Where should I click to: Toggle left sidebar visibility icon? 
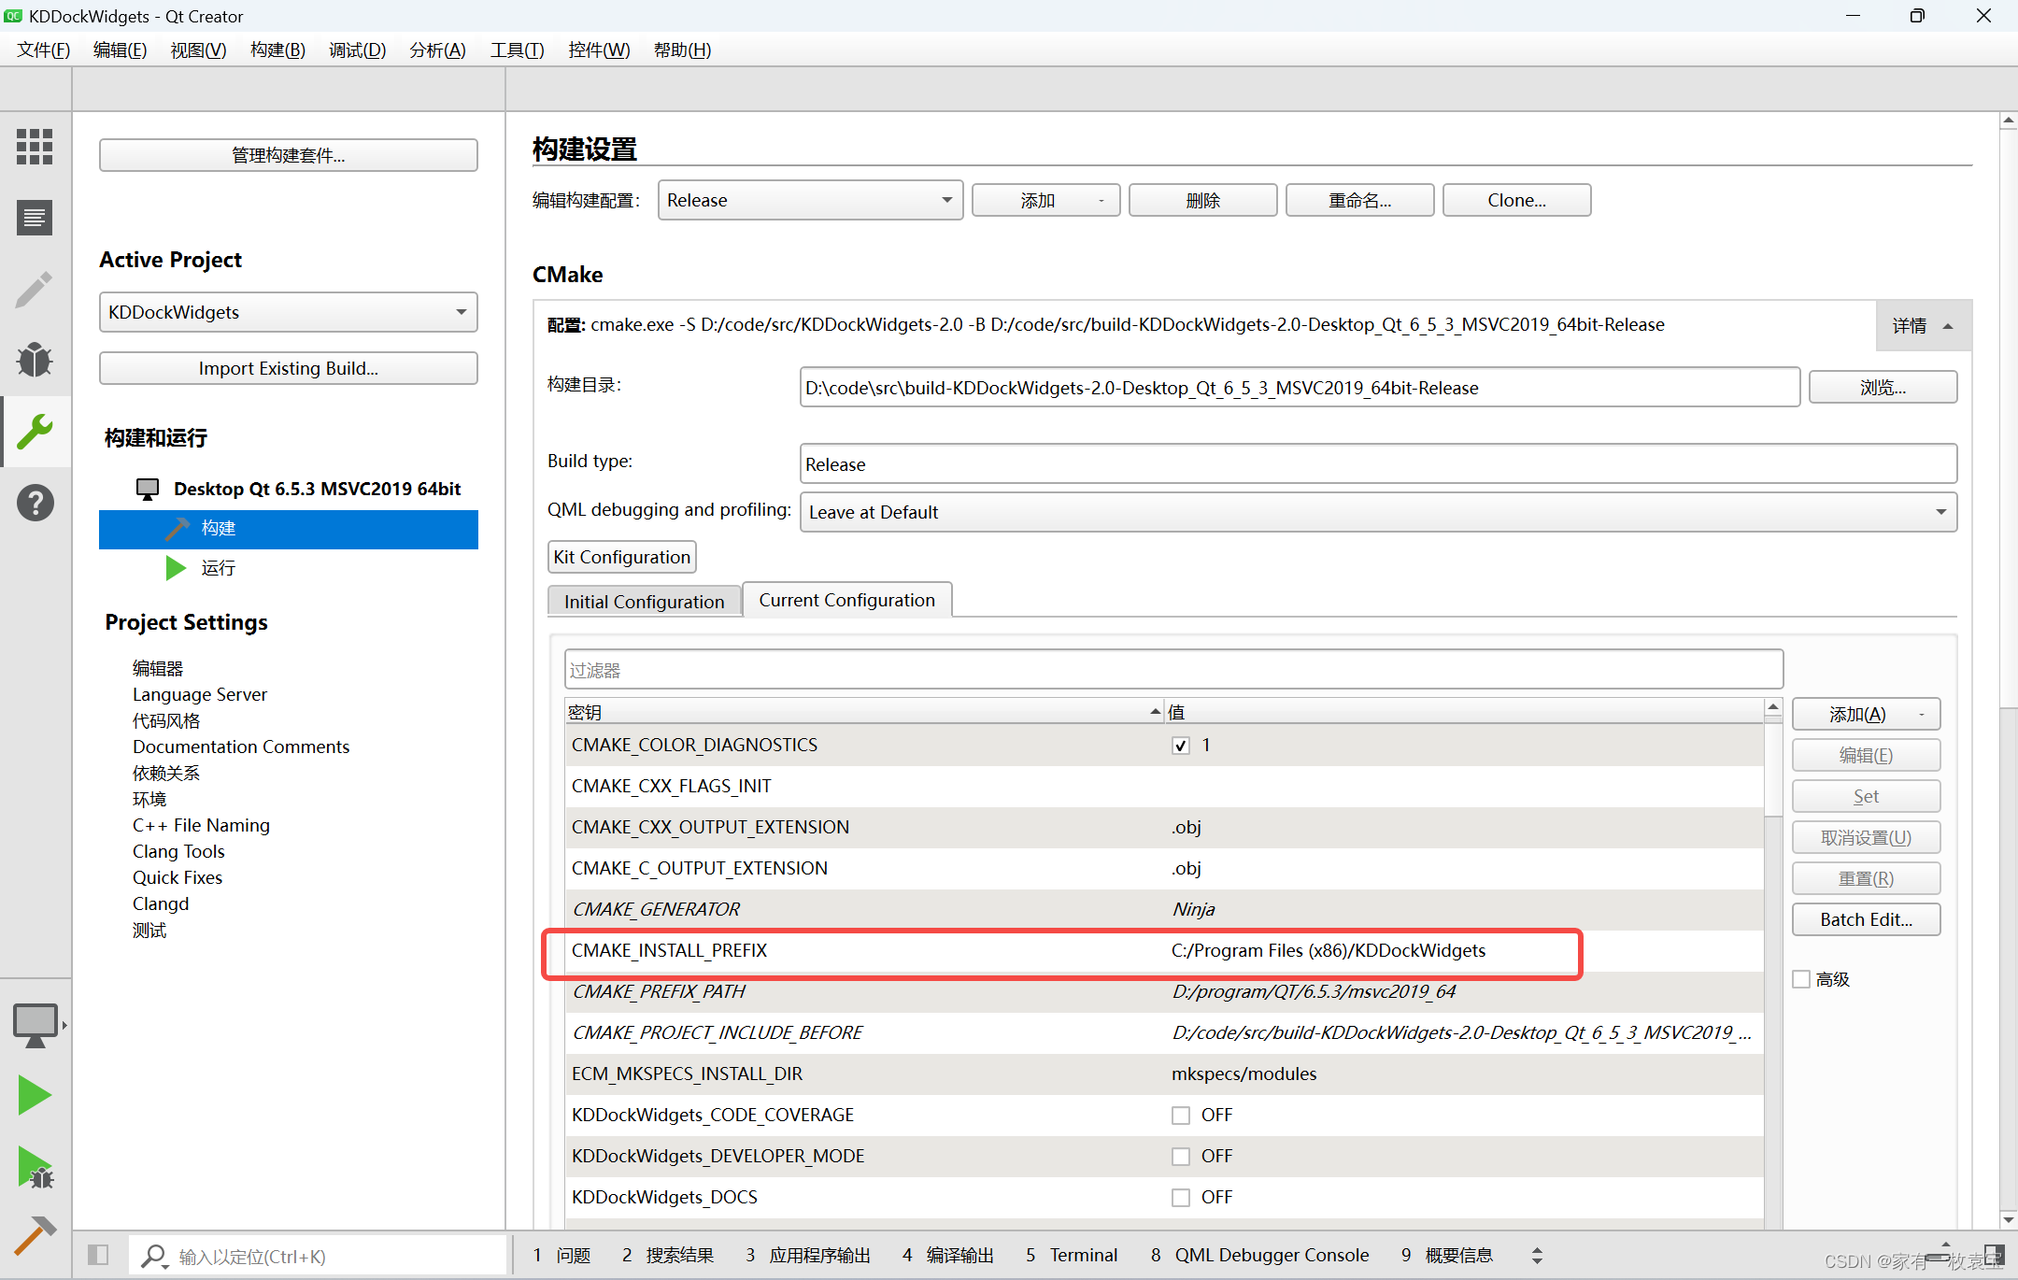point(98,1255)
